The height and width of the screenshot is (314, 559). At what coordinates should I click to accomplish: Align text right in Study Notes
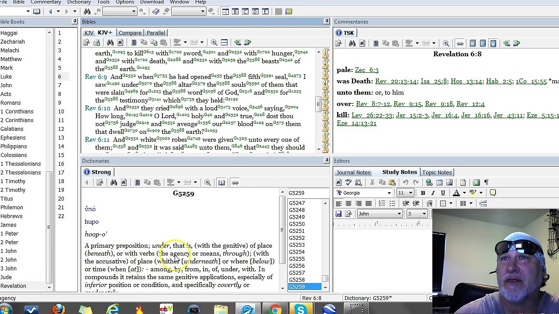(359, 203)
